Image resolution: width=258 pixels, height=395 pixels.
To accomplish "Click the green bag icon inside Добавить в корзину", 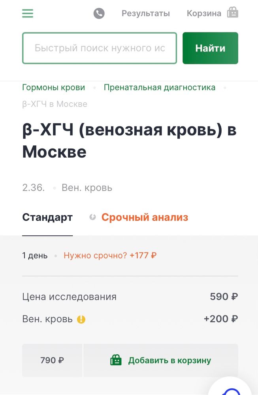I will click(116, 360).
